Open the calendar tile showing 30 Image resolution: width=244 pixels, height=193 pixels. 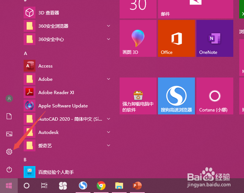(138, 9)
